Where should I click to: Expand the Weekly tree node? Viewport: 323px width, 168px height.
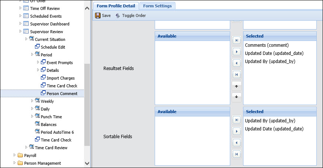[32, 101]
